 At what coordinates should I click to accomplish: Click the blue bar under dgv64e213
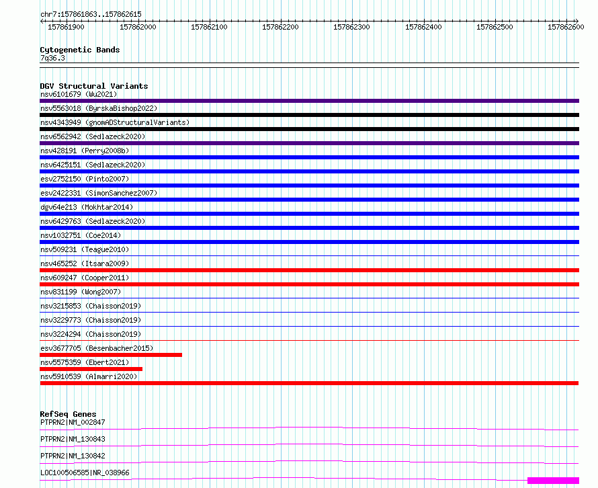(309, 214)
